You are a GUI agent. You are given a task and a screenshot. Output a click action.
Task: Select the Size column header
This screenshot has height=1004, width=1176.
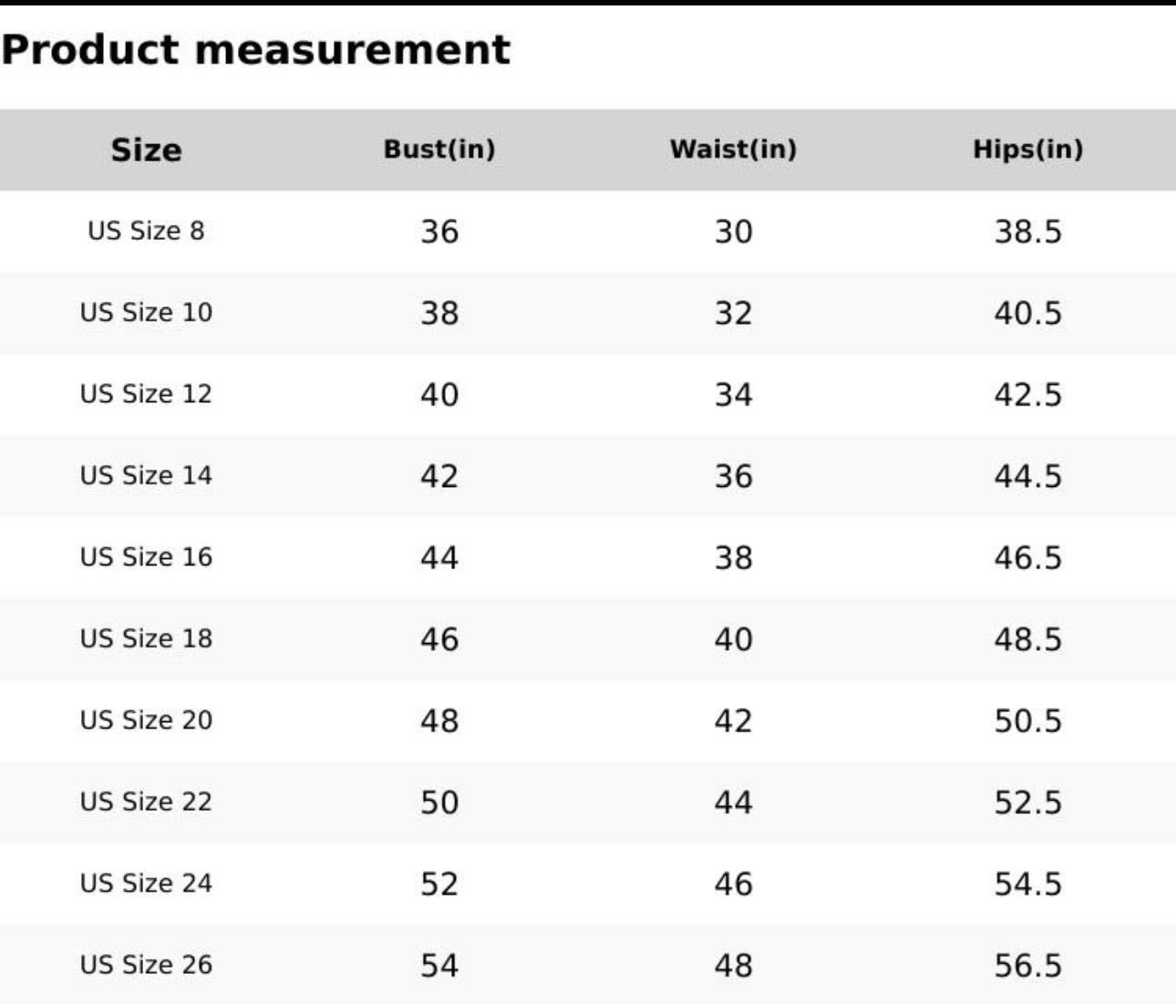tap(146, 150)
